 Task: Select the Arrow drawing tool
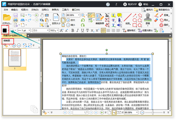[134, 15]
